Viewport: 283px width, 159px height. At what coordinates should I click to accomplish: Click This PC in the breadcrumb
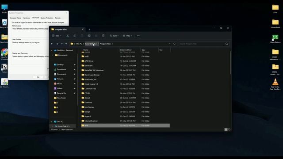point(79,44)
